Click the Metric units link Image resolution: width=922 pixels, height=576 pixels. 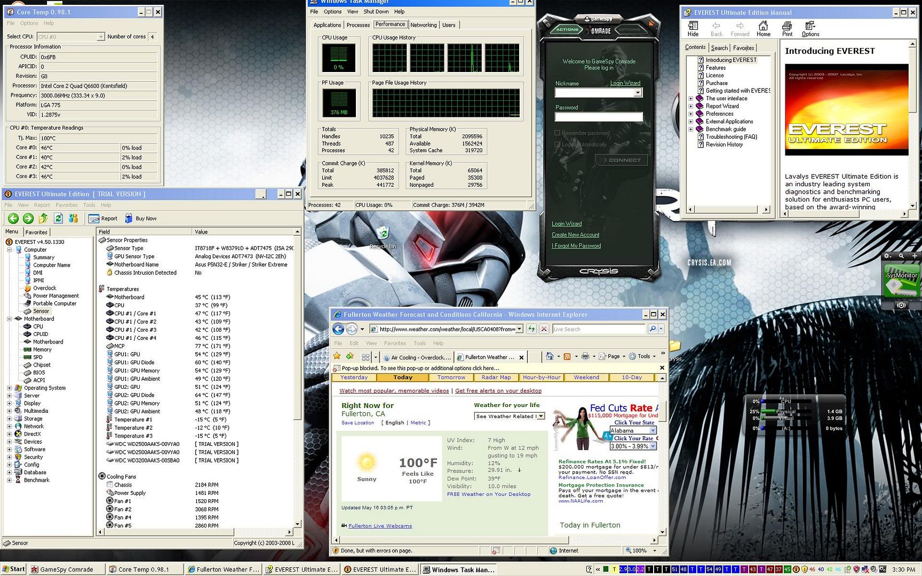(418, 423)
